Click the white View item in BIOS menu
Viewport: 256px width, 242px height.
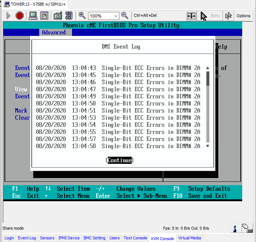pos(21,89)
